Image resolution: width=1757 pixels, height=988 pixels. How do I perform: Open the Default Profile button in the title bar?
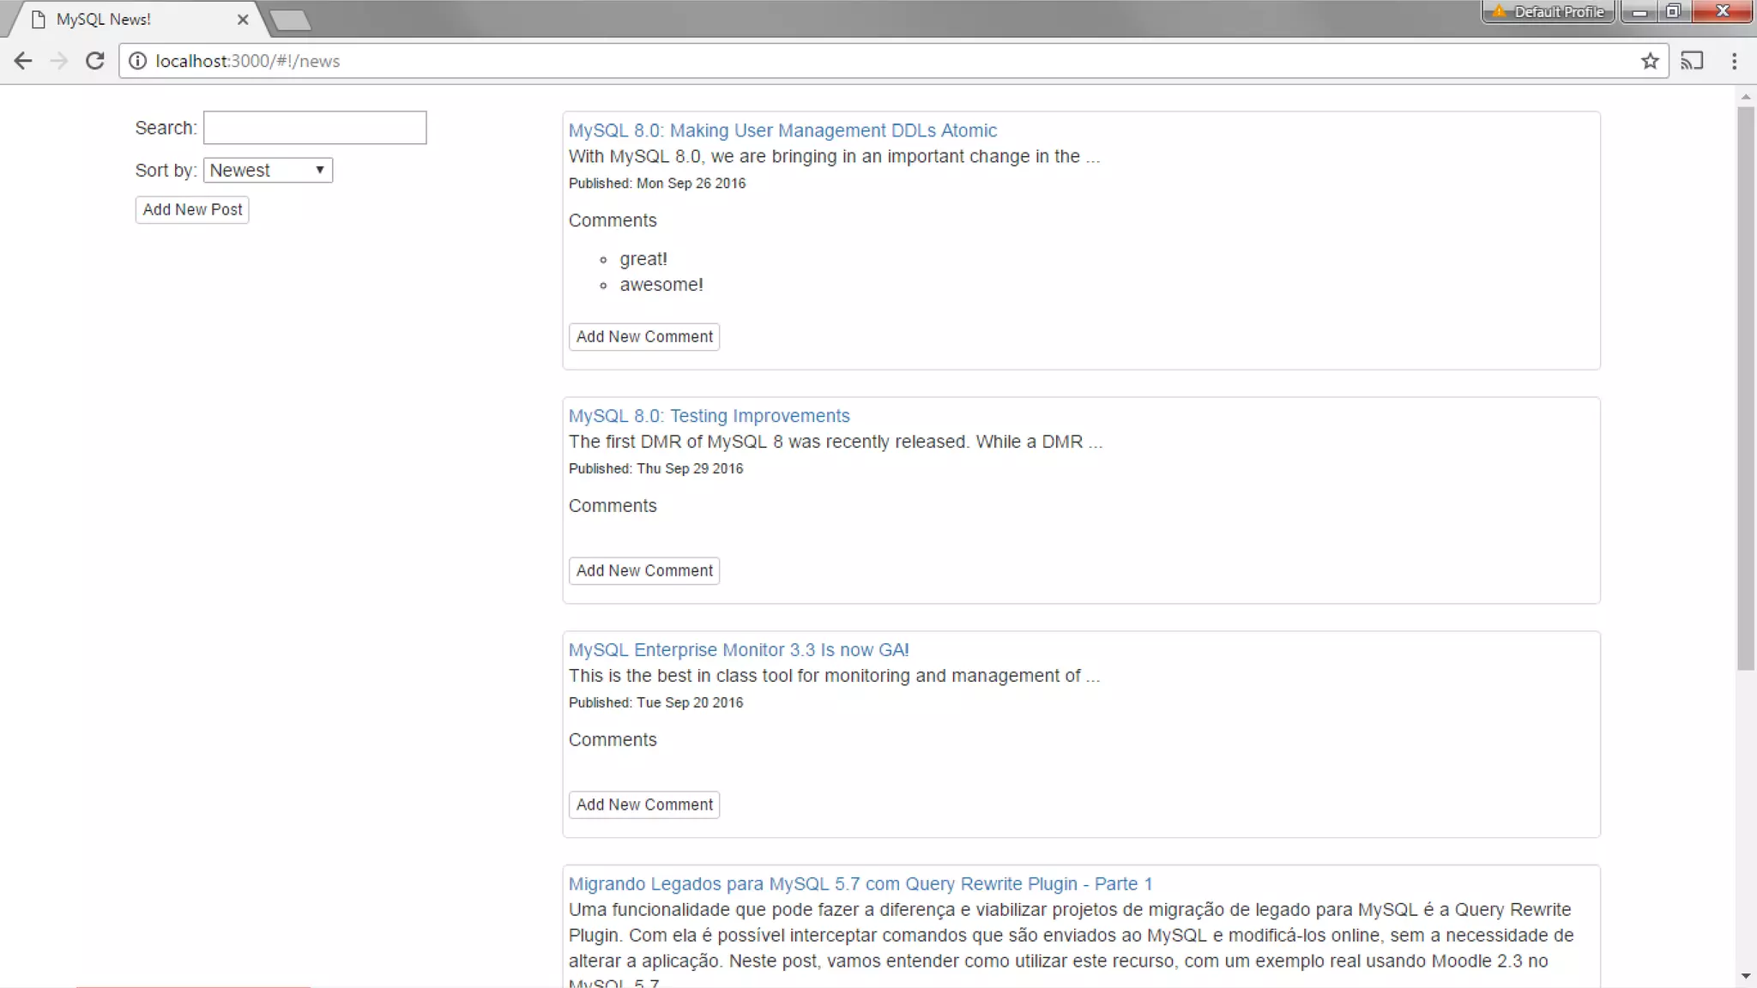pos(1549,11)
